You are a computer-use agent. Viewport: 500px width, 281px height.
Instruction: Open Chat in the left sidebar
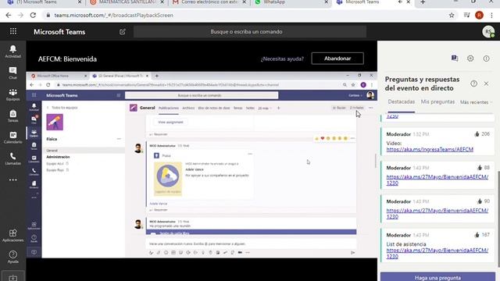12,73
